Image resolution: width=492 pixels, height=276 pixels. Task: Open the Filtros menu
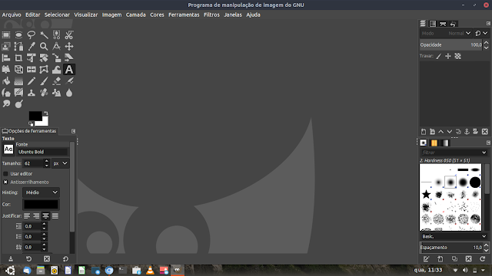[x=211, y=15]
